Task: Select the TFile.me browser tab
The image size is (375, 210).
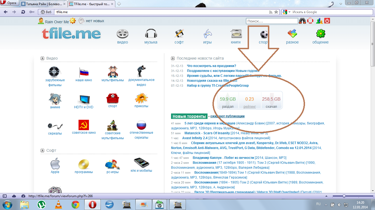Action: coord(91,4)
